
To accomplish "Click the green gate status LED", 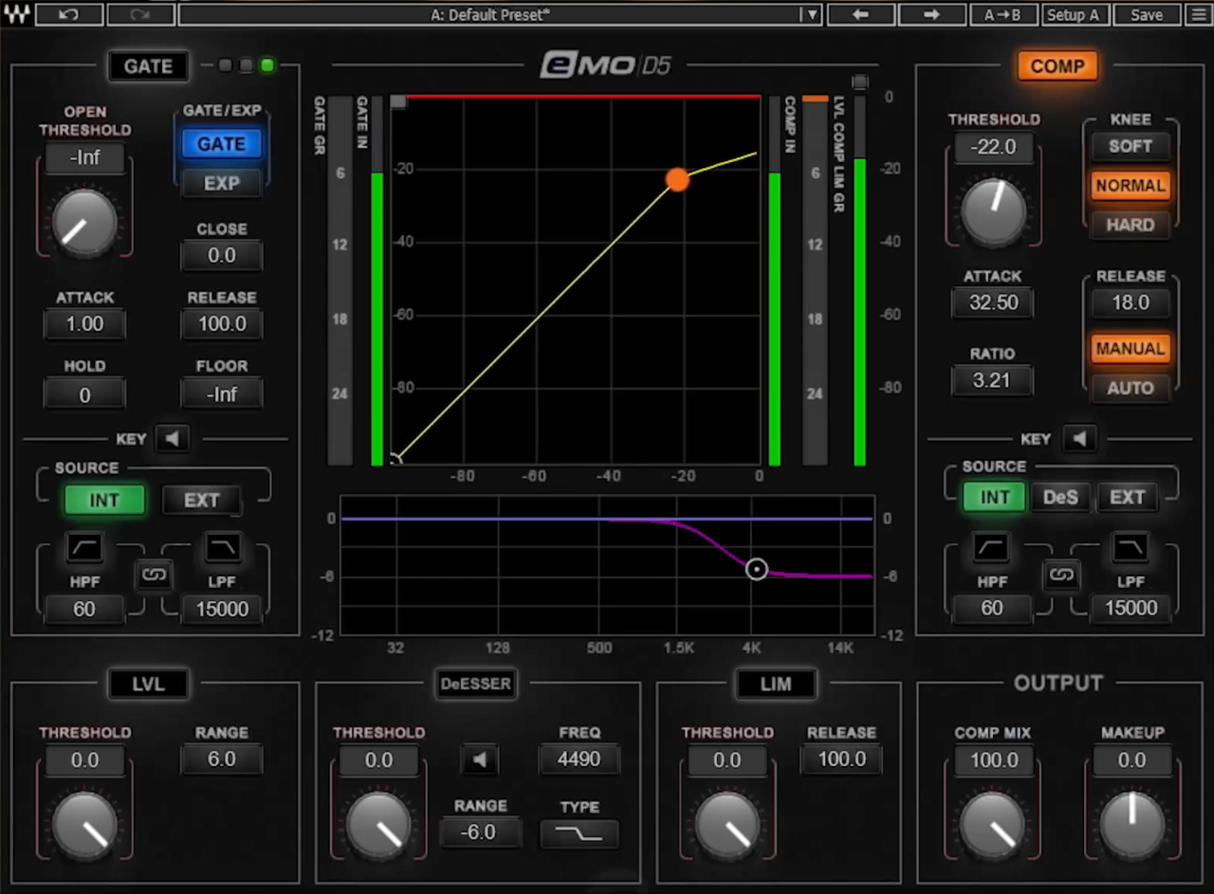I will (x=267, y=65).
